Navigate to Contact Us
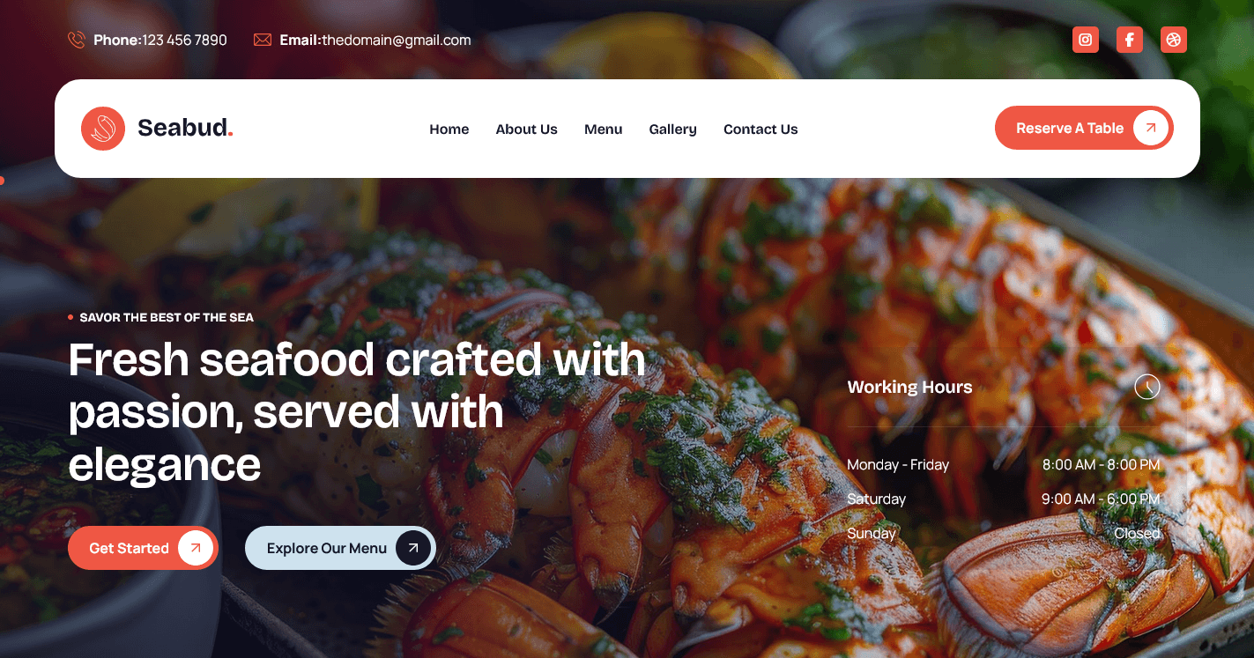Screen dimensions: 1254x658 pyautogui.click(x=761, y=129)
